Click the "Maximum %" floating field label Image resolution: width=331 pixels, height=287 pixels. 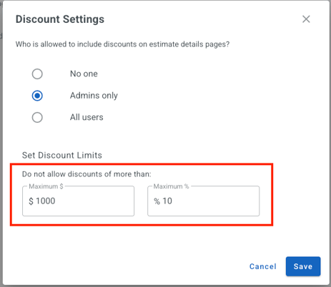171,186
